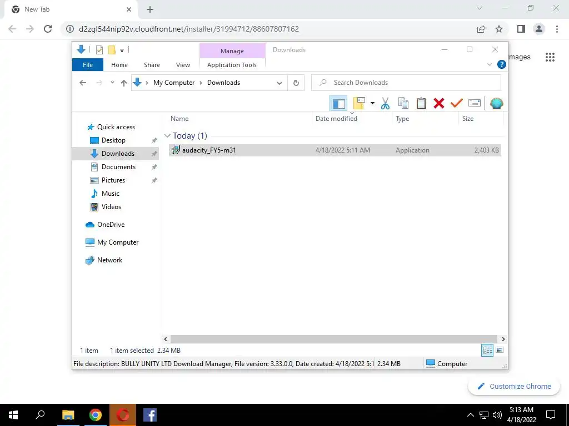The height and width of the screenshot is (426, 569).
Task: Refresh the Downloads folder view
Action: pyautogui.click(x=296, y=83)
